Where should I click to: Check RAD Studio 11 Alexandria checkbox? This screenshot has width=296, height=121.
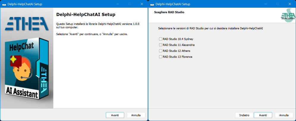160,45
